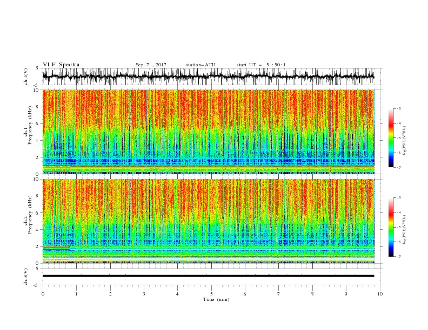
Task: Click the "ch.1(V)" waveform axis label
Action: pos(26,77)
